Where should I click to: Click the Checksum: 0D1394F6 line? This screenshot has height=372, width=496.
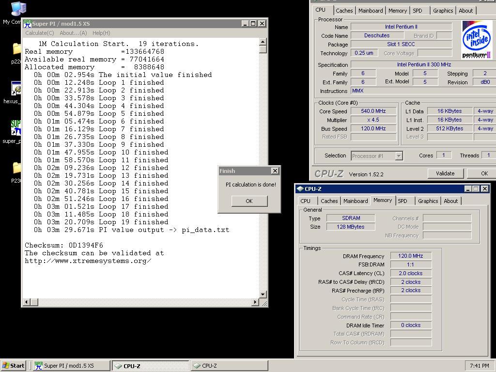pyautogui.click(x=63, y=245)
